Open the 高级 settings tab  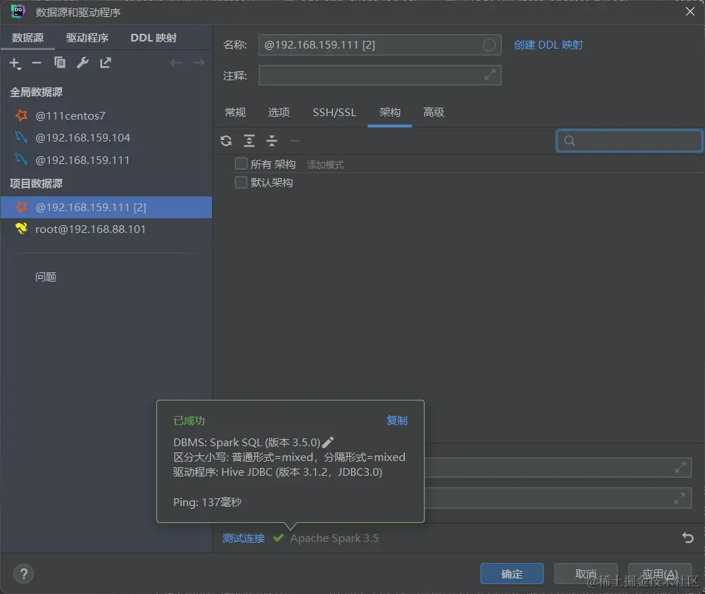tap(433, 113)
